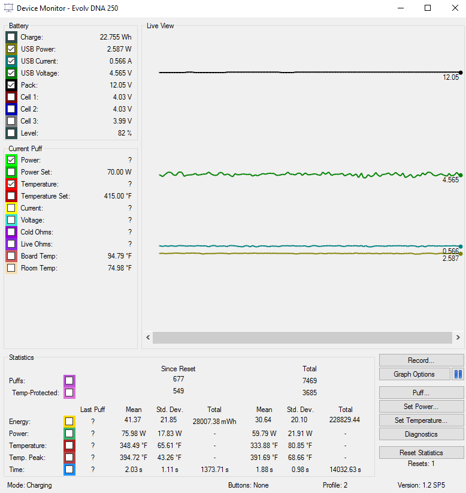Click the Puff... button
This screenshot has height=493, width=466.
[421, 393]
